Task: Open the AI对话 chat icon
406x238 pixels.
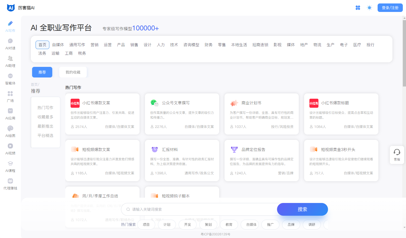Action: tap(10, 44)
